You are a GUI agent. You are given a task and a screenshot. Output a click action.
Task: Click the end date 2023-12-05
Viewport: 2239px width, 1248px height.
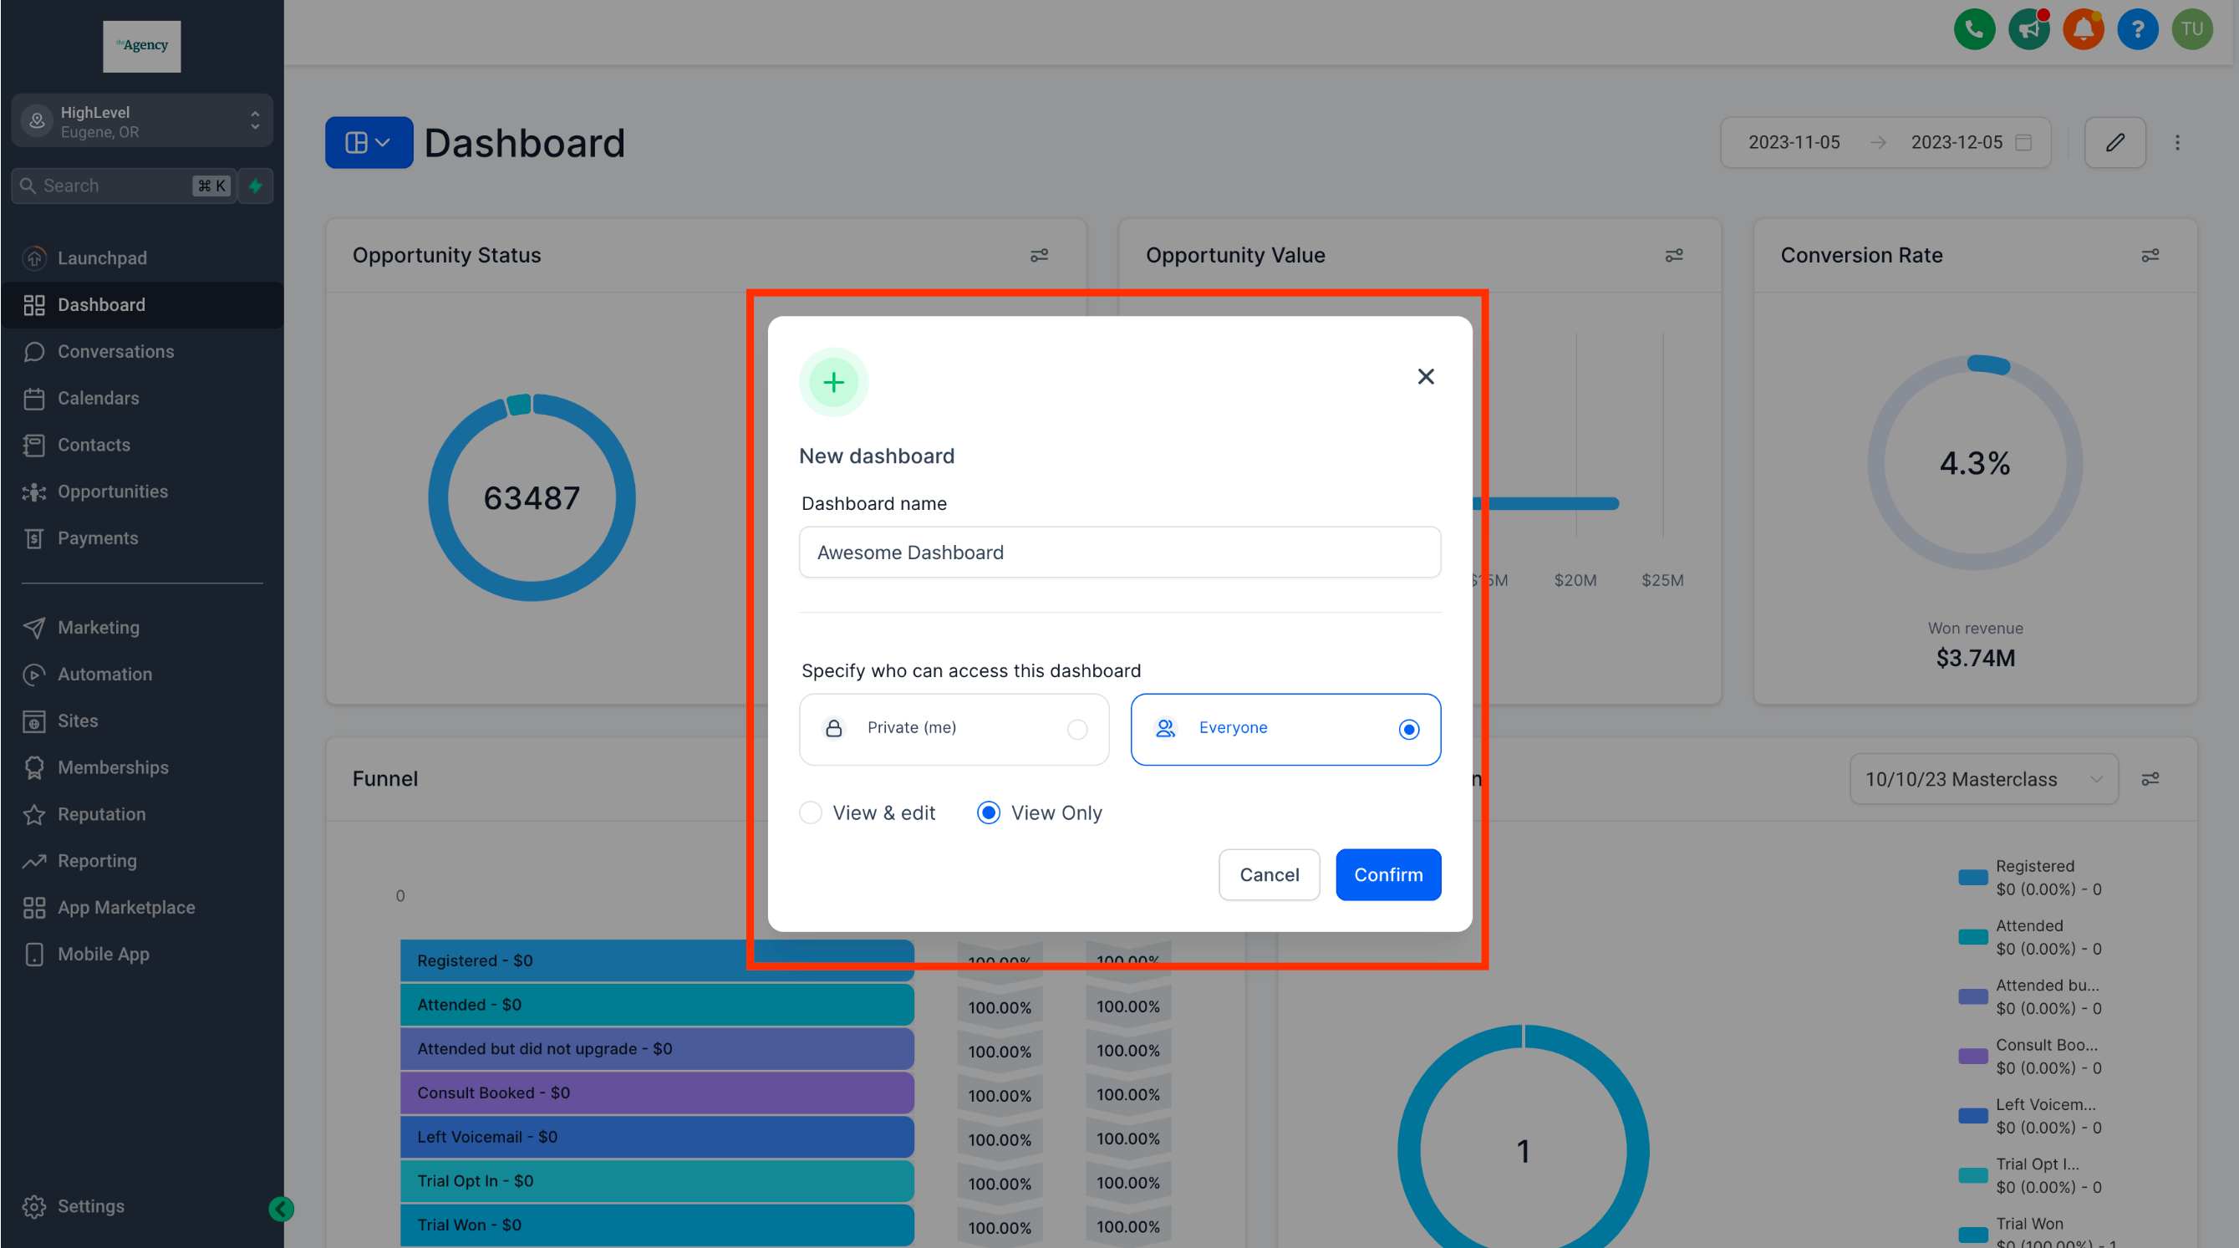point(1956,143)
